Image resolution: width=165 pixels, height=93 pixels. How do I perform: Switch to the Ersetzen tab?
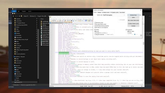(x=99, y=12)
